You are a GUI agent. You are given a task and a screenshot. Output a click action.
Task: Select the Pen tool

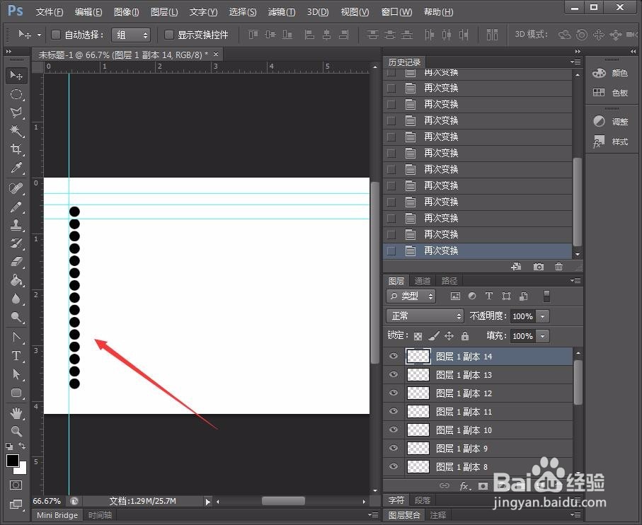coord(16,337)
